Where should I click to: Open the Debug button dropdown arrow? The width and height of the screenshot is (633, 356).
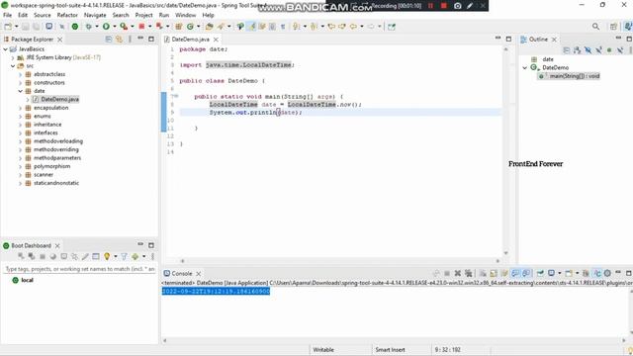(97, 27)
